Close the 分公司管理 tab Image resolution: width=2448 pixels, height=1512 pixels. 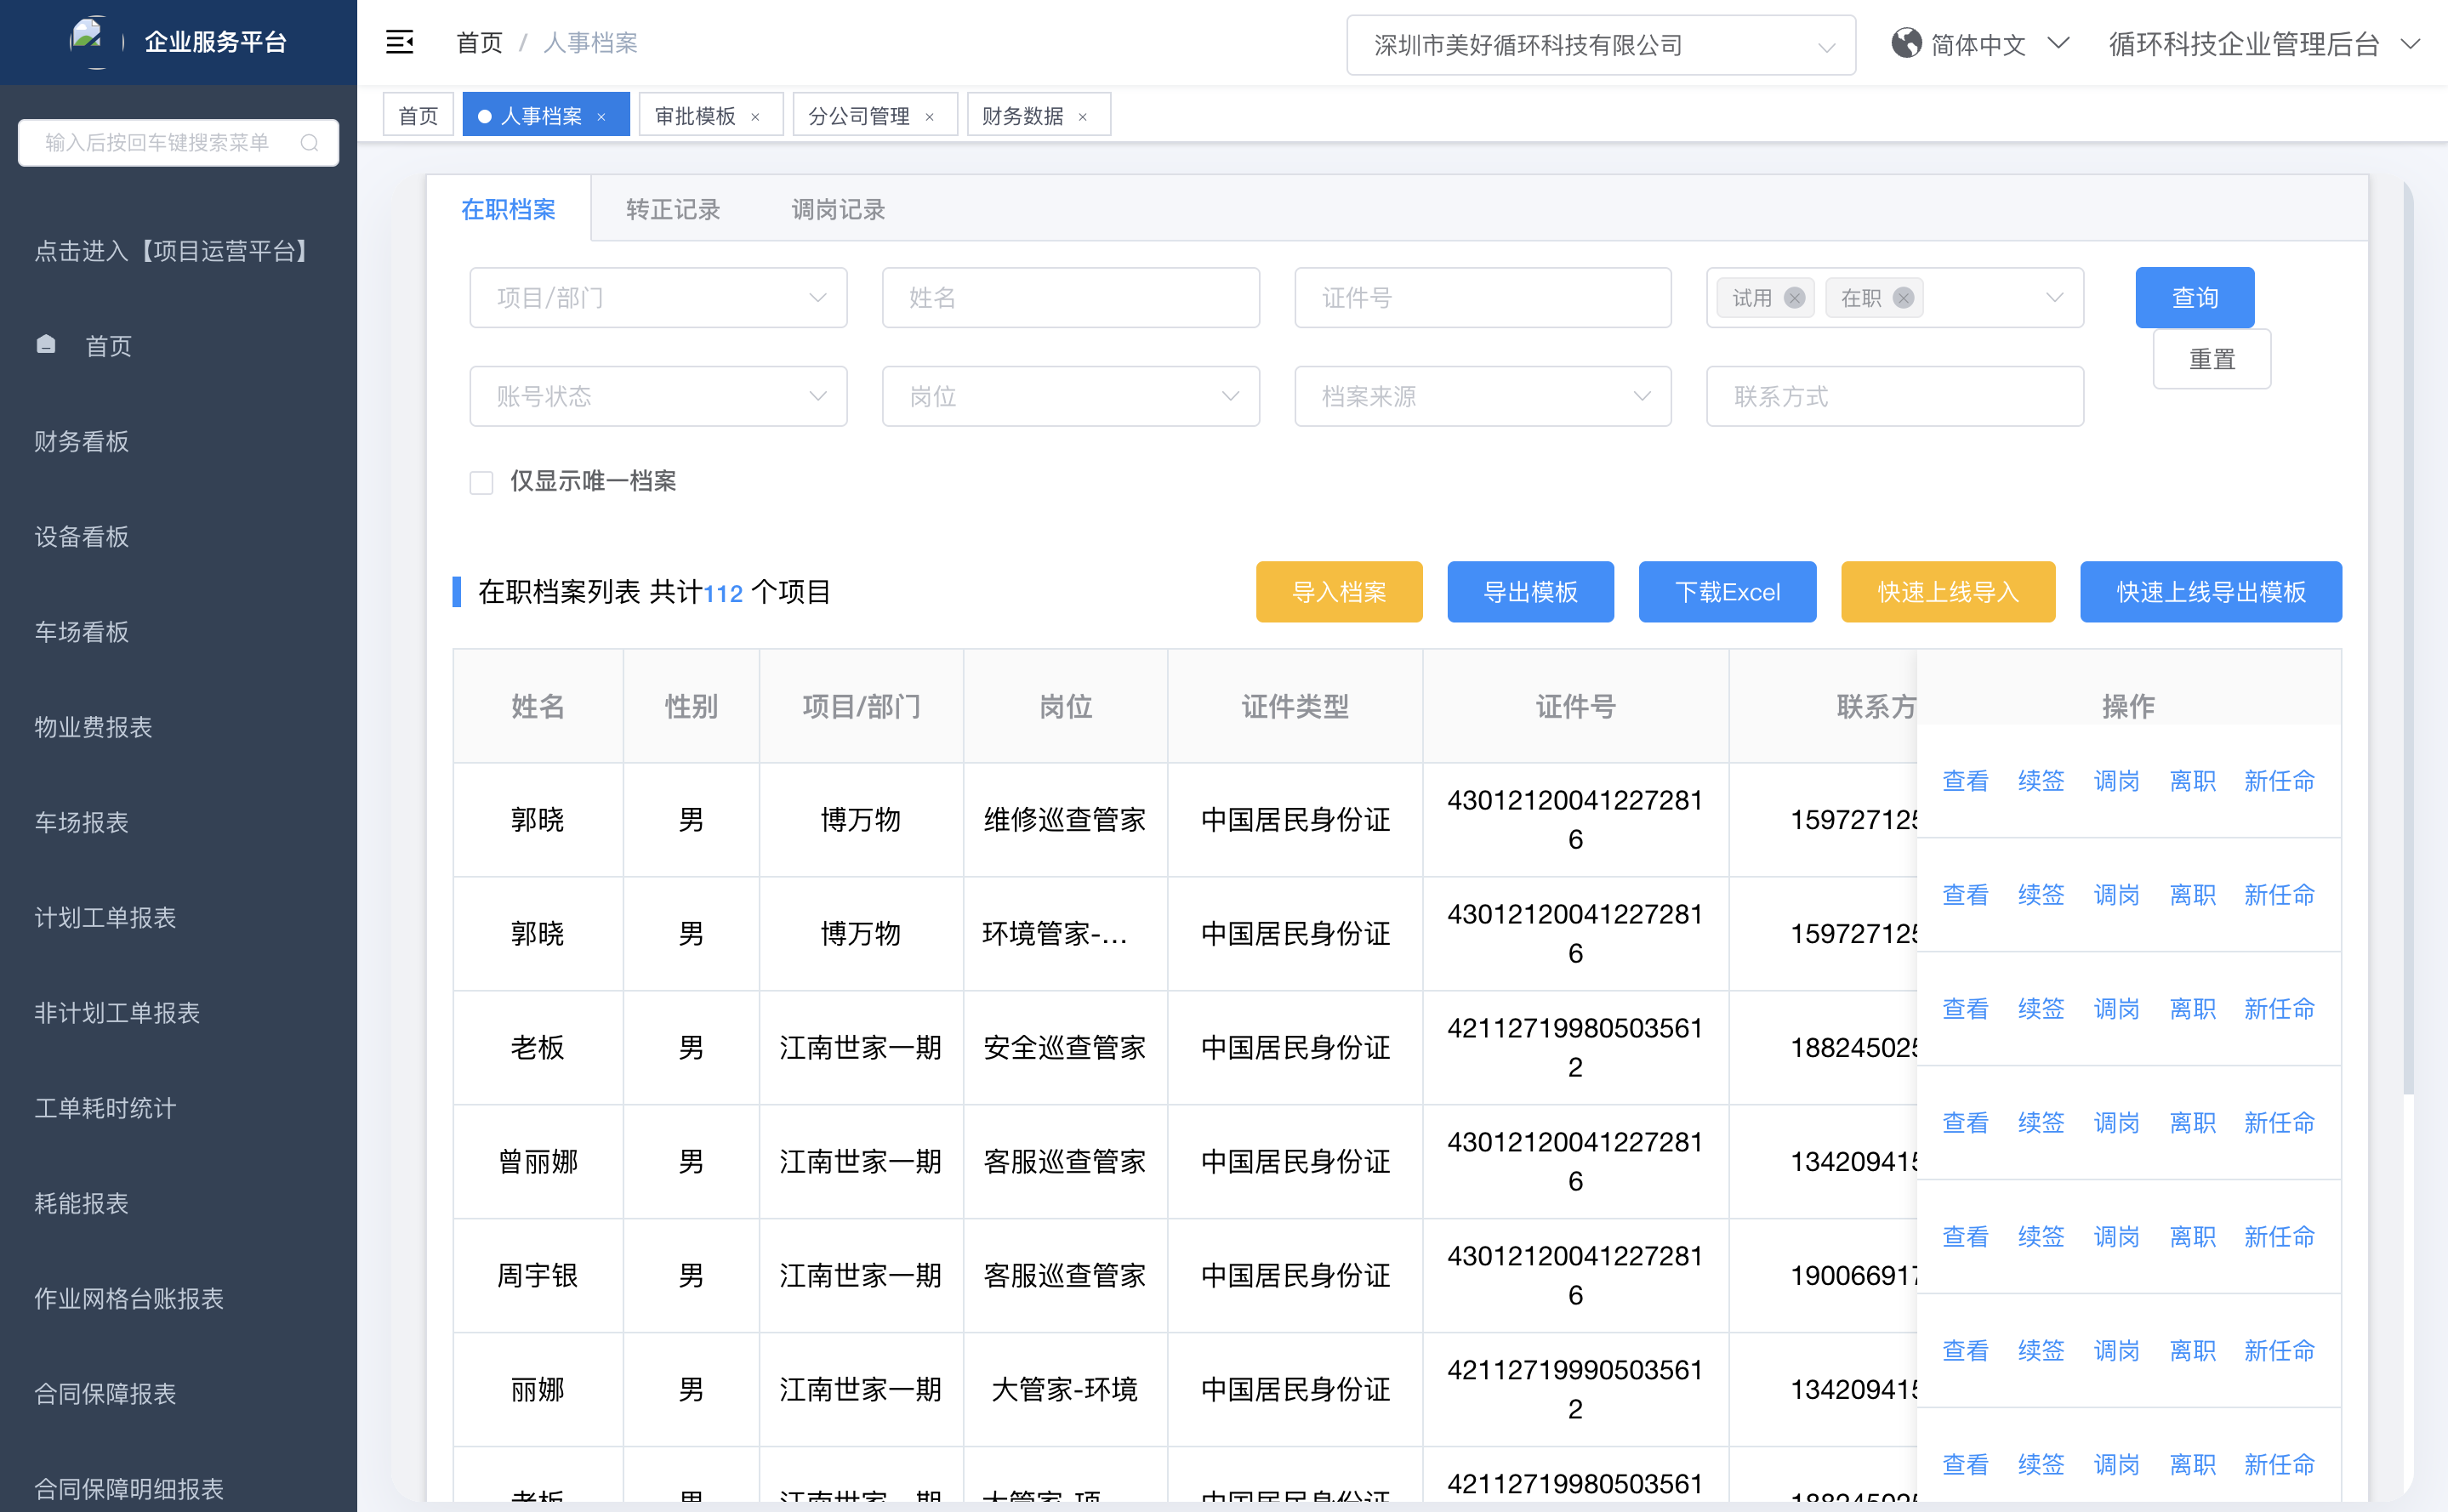click(930, 117)
